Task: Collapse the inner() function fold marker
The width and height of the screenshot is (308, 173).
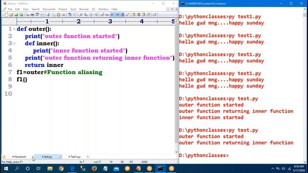Action: 14,43
